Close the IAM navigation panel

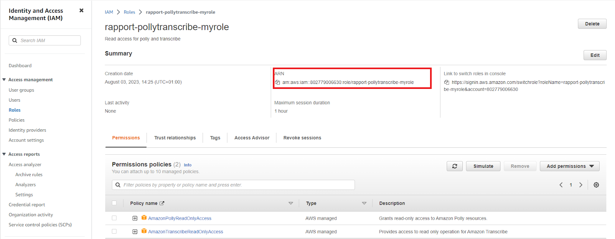pos(81,10)
